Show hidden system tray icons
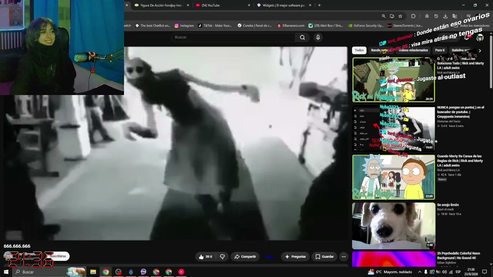This screenshot has width=493, height=277. tap(420, 272)
